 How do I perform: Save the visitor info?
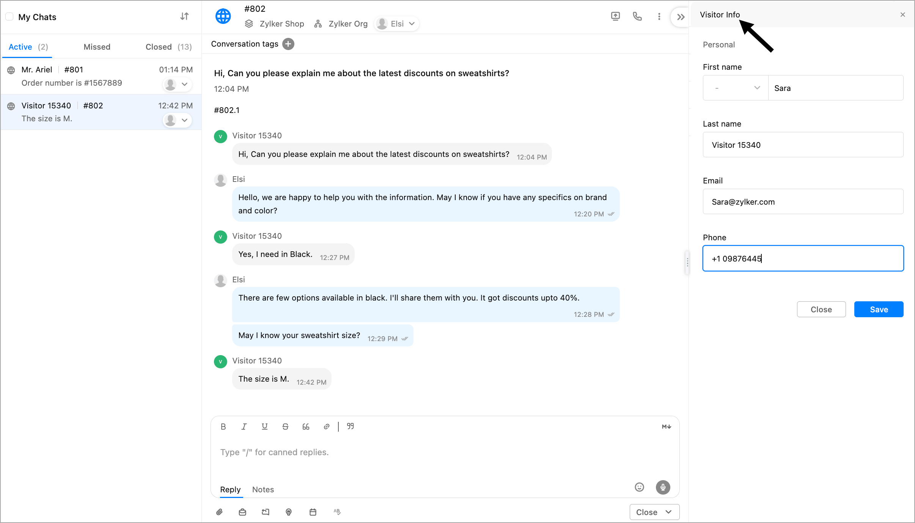coord(879,310)
